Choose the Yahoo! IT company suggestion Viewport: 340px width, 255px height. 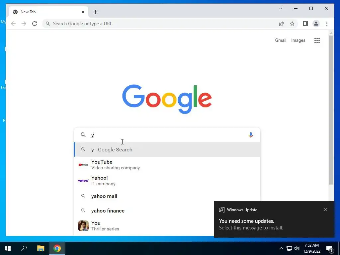tap(167, 181)
